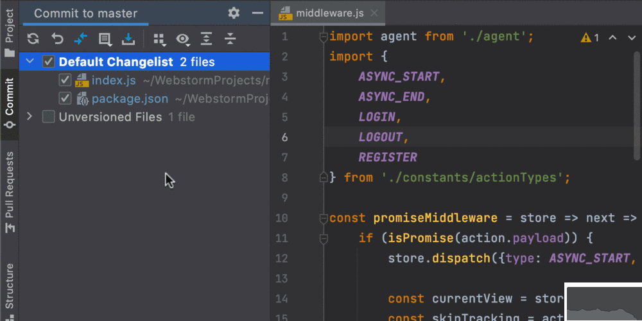Fold the import block at line 1
642x321 pixels.
point(324,37)
